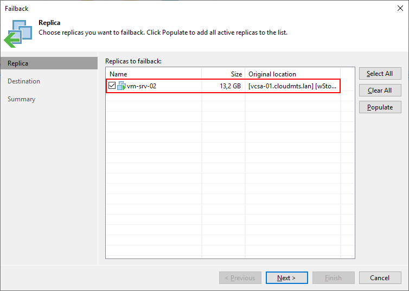The image size is (409, 291).
Task: Click the Finish button
Action: [333, 278]
